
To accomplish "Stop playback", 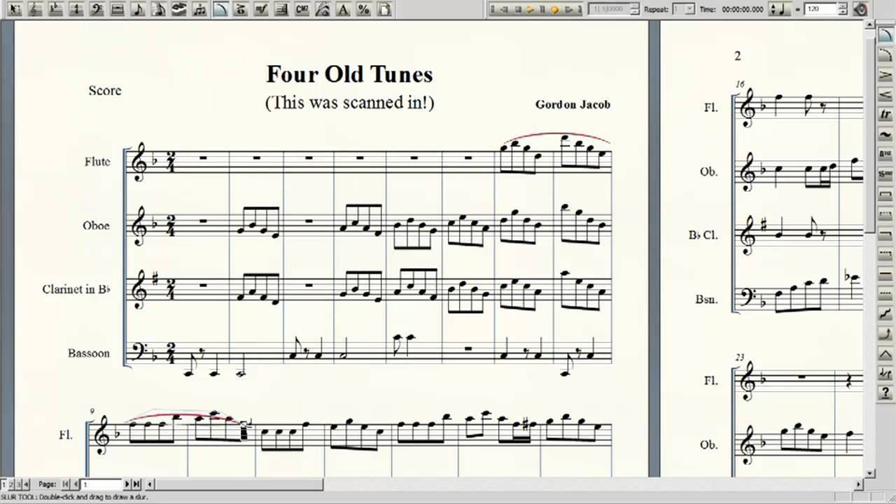I will click(x=519, y=9).
